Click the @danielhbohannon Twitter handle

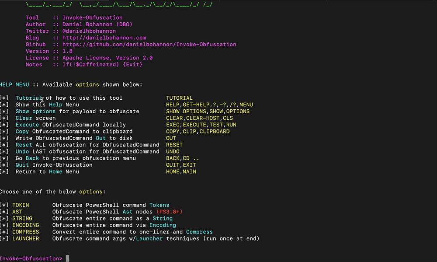pos(89,31)
